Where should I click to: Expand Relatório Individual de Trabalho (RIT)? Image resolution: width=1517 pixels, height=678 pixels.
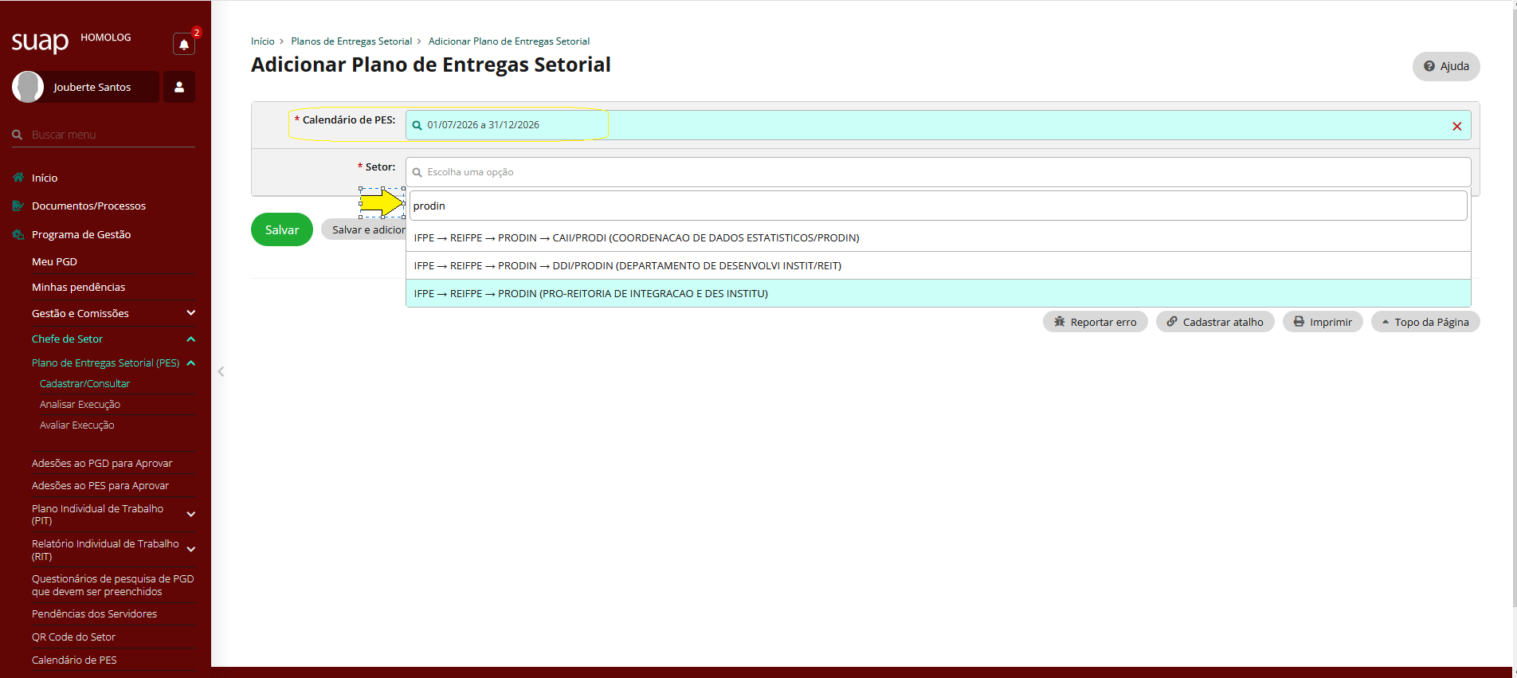pos(113,550)
